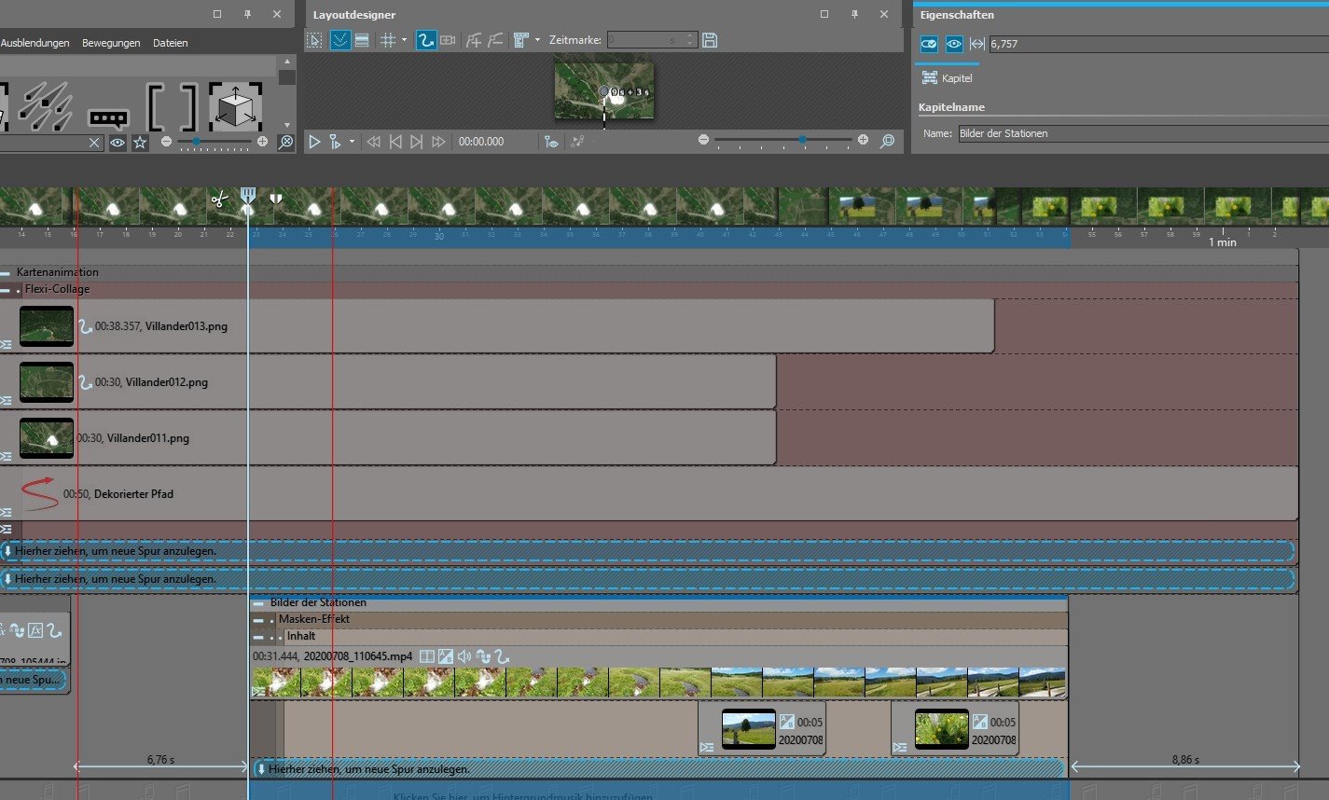The width and height of the screenshot is (1329, 800).
Task: Click the save disk icon beside Zeitmarke
Action: 710,40
